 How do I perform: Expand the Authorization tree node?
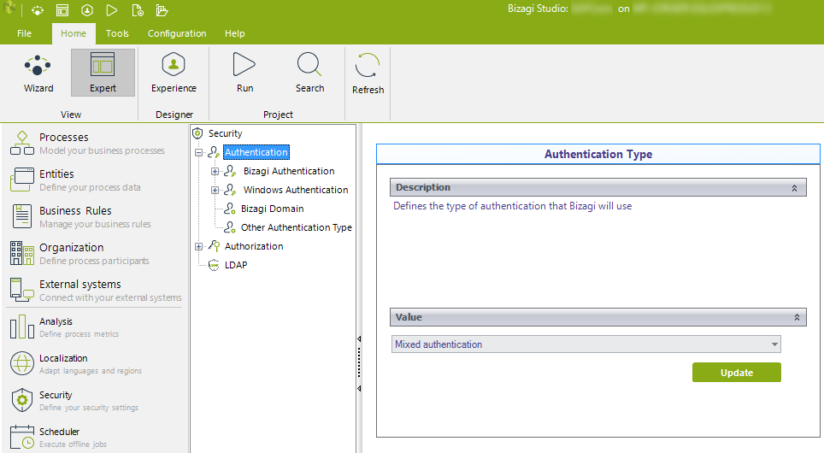point(198,246)
